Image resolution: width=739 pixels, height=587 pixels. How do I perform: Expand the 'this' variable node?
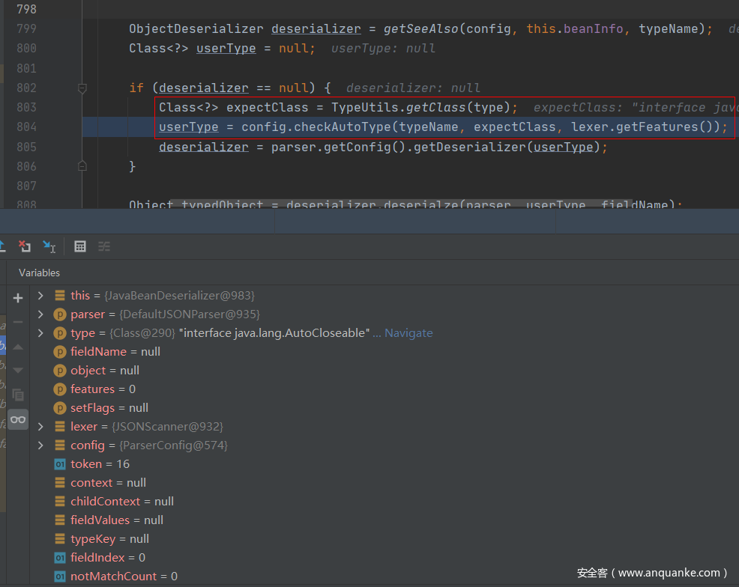coord(40,296)
